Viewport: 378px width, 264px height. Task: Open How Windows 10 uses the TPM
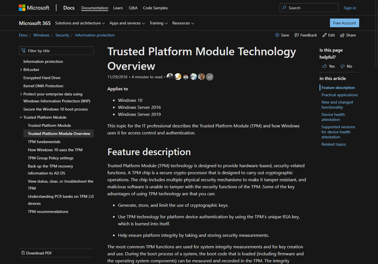tap(55, 150)
